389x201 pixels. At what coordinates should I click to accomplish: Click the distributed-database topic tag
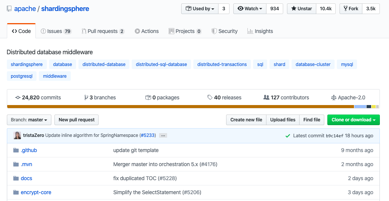point(104,64)
